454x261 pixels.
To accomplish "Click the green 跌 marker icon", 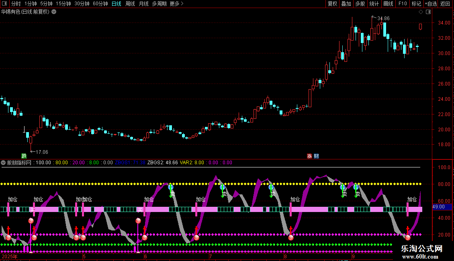I will (x=24, y=156).
